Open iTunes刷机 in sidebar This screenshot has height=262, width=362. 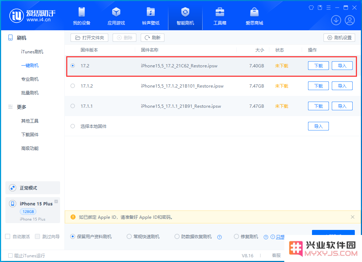32,52
